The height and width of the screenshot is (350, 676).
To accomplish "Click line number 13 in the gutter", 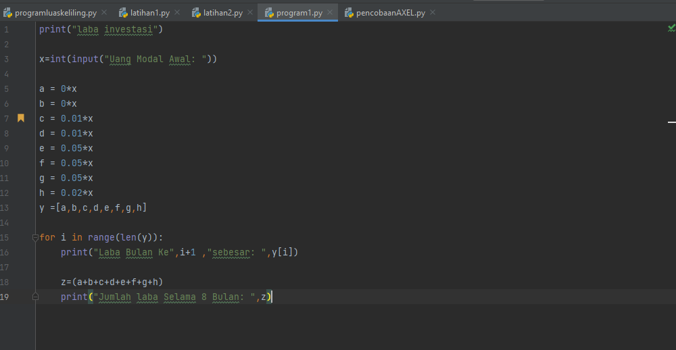I will coord(4,207).
